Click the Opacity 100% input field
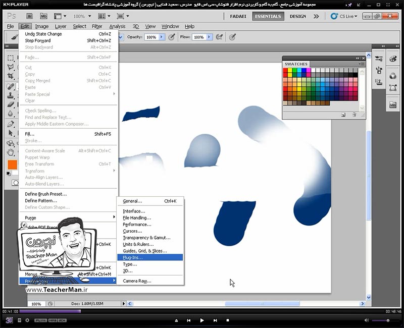 click(152, 37)
